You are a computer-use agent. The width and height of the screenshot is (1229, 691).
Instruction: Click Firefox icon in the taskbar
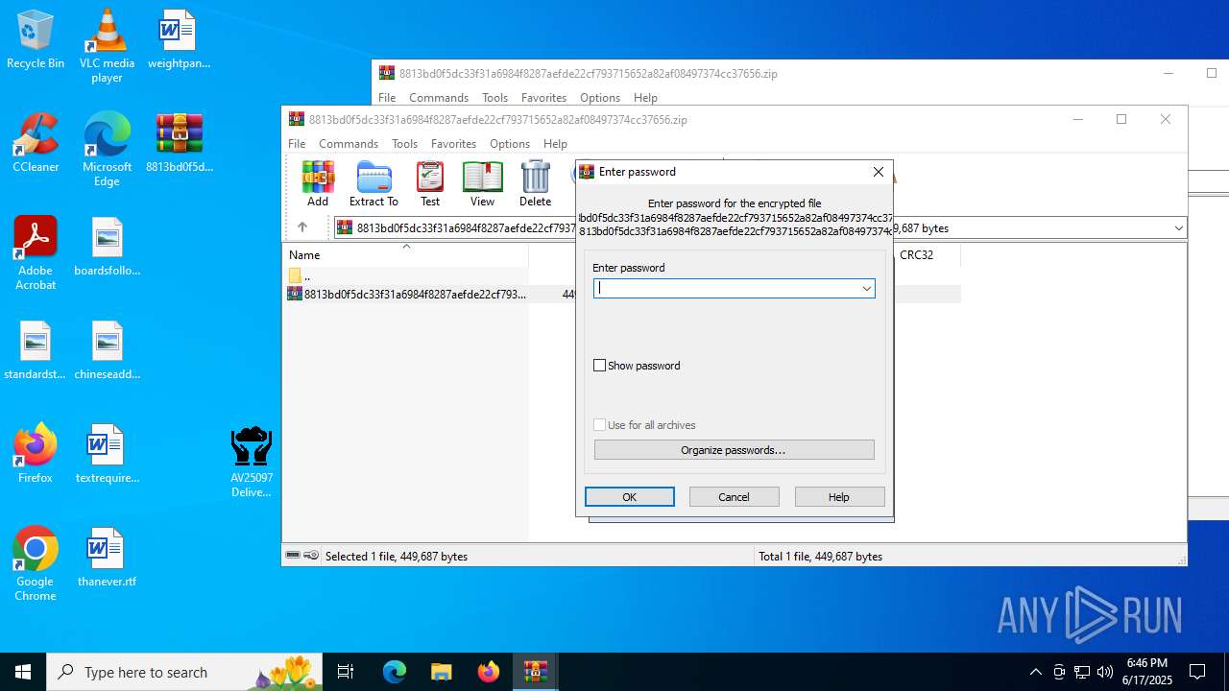tap(489, 672)
